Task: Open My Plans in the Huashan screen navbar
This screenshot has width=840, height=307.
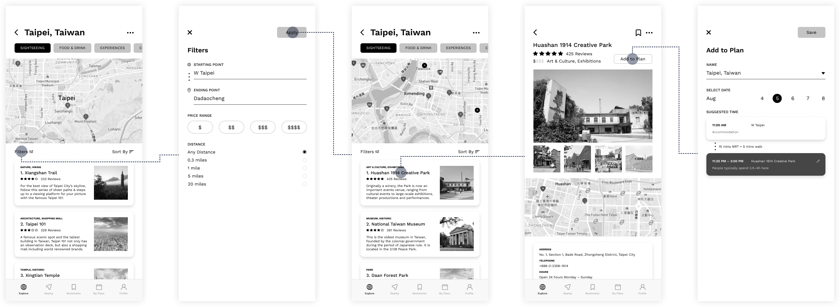Action: (618, 289)
